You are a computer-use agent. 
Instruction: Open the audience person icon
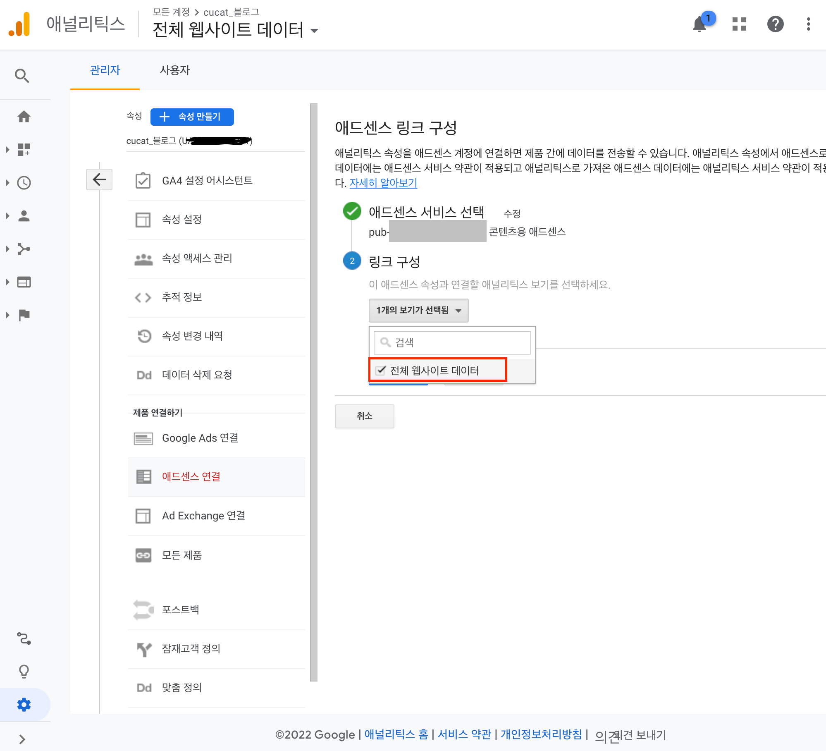(x=24, y=215)
